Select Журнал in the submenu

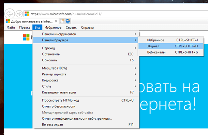pyautogui.click(x=171, y=46)
